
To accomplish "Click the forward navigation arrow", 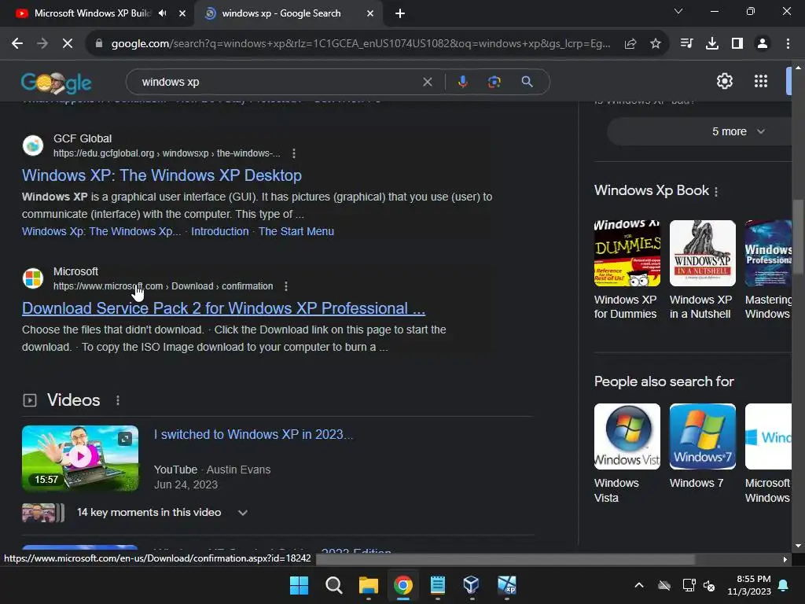I will click(42, 44).
